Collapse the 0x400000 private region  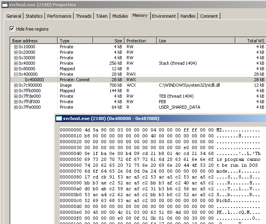click(16, 74)
